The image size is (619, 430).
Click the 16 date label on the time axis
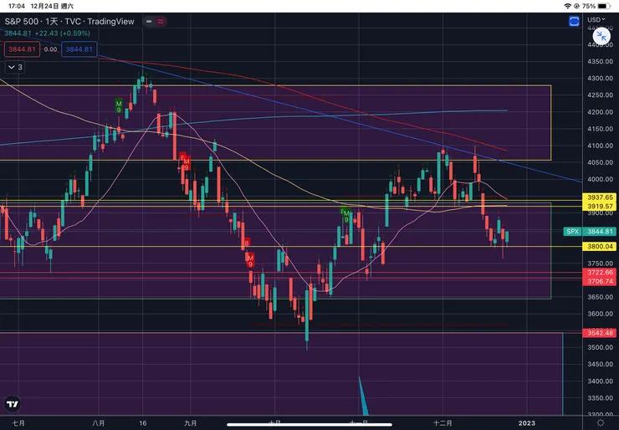(143, 423)
